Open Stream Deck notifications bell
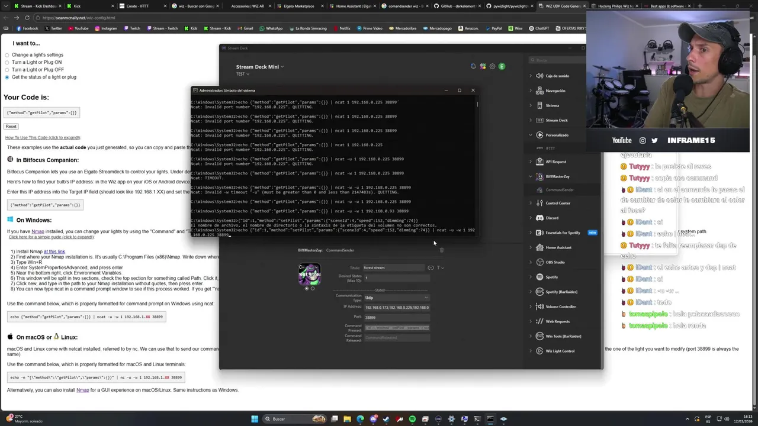The width and height of the screenshot is (758, 426). click(x=473, y=66)
